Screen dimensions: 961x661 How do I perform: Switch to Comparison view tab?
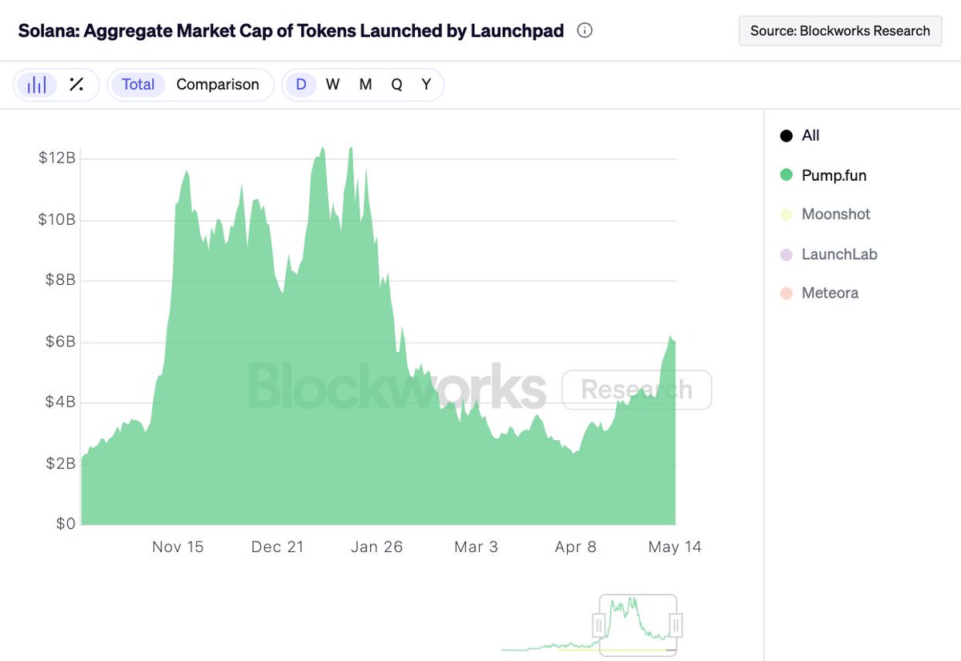[218, 85]
